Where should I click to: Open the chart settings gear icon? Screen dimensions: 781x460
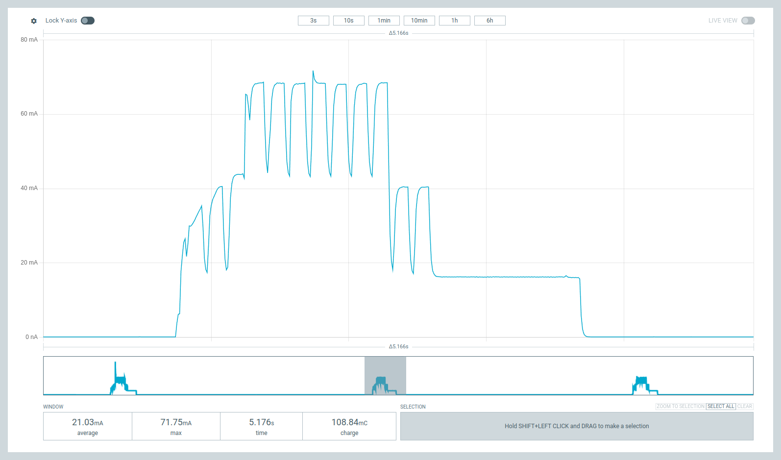[x=34, y=21]
